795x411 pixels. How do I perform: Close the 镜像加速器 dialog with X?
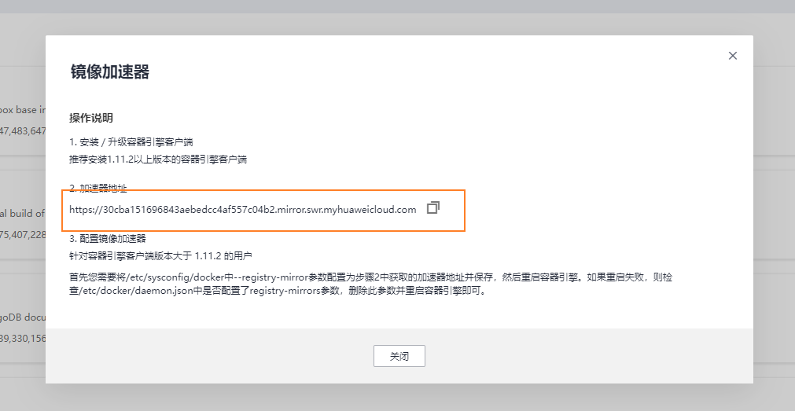click(733, 56)
